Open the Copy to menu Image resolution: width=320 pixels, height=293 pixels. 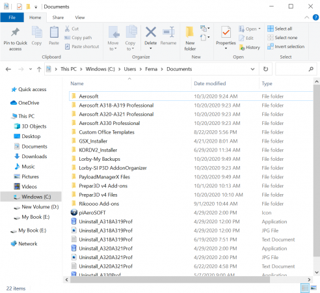click(x=130, y=39)
